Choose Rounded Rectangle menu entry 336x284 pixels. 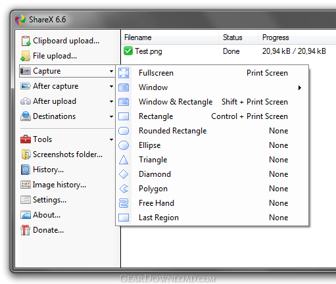(x=212, y=131)
